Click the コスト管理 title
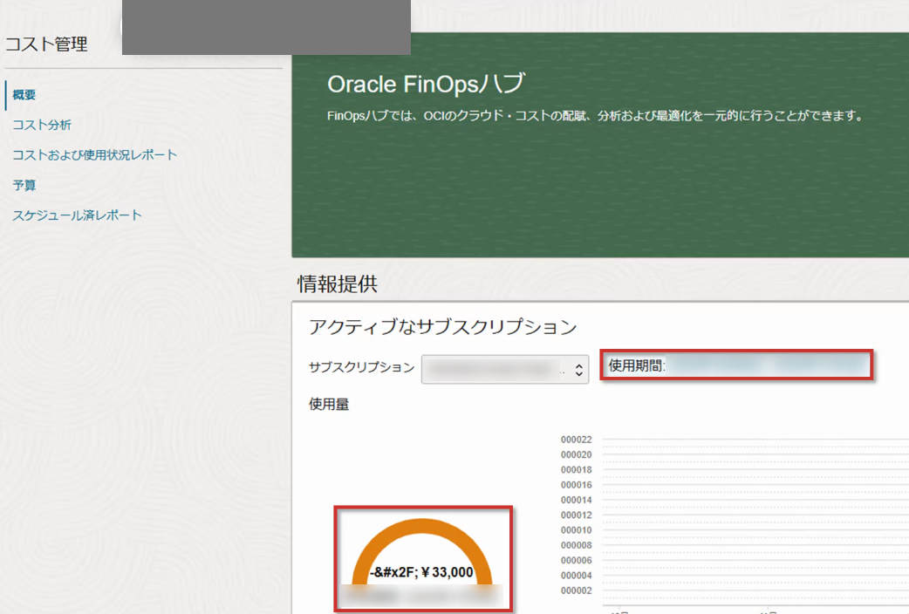Image resolution: width=909 pixels, height=614 pixels. point(46,44)
